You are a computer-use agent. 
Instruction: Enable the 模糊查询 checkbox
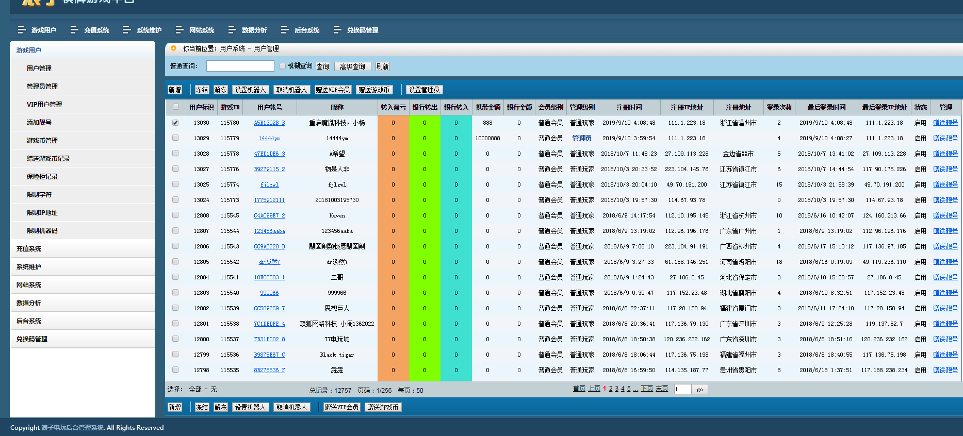(283, 66)
